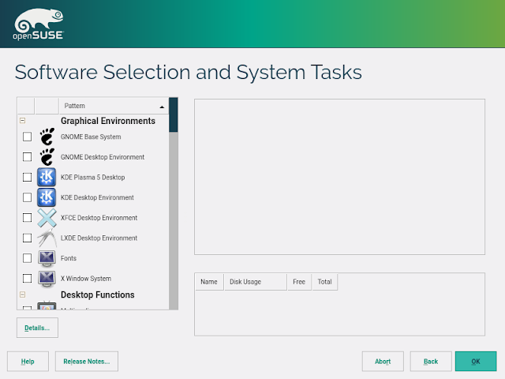Tick the KDE Plasma 5 Desktop checkbox

pyautogui.click(x=28, y=177)
